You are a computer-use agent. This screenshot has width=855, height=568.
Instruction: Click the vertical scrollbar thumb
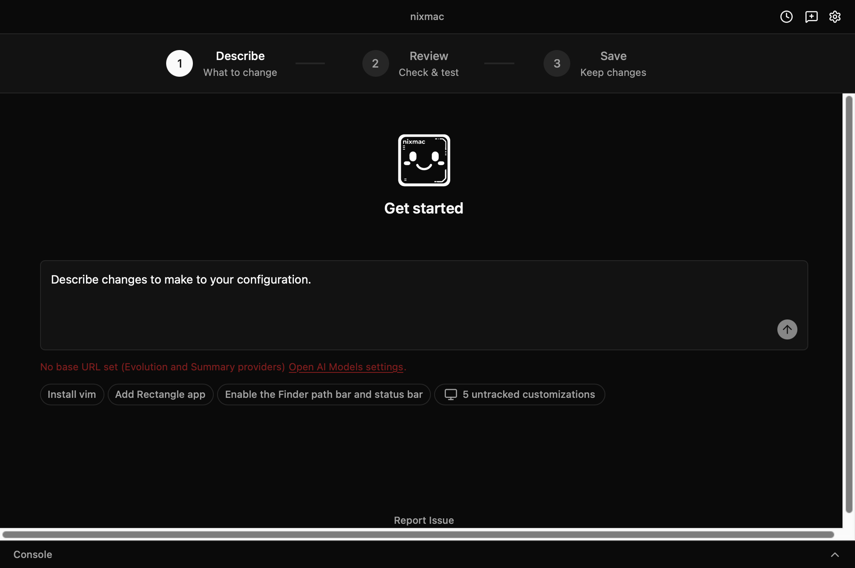(849, 304)
